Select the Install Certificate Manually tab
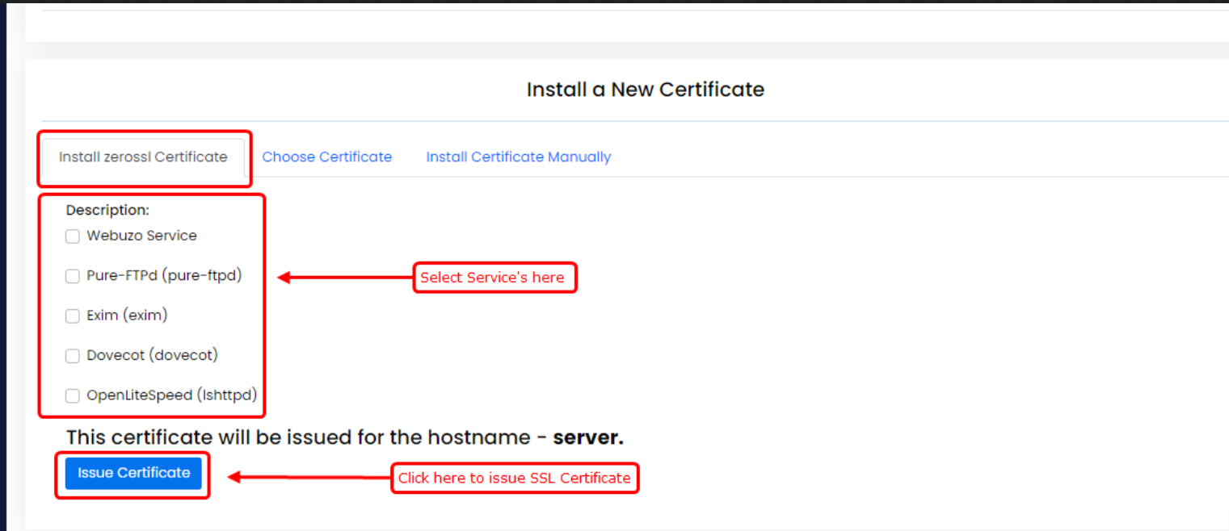1229x531 pixels. (518, 157)
